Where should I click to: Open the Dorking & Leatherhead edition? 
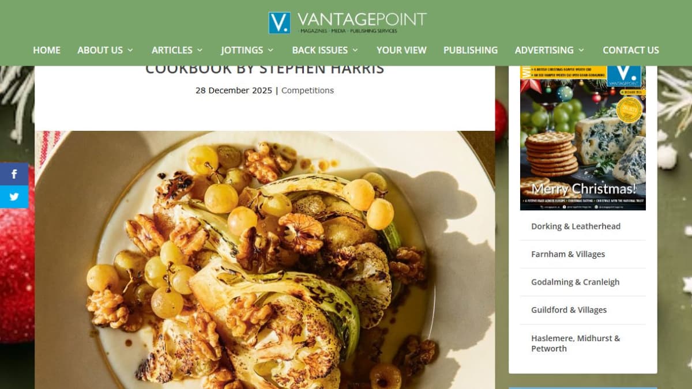[x=576, y=226]
